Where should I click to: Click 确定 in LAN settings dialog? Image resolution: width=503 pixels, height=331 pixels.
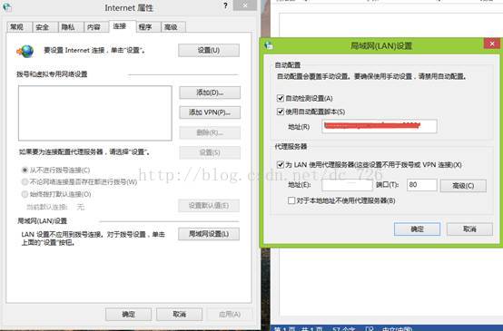pyautogui.click(x=417, y=229)
